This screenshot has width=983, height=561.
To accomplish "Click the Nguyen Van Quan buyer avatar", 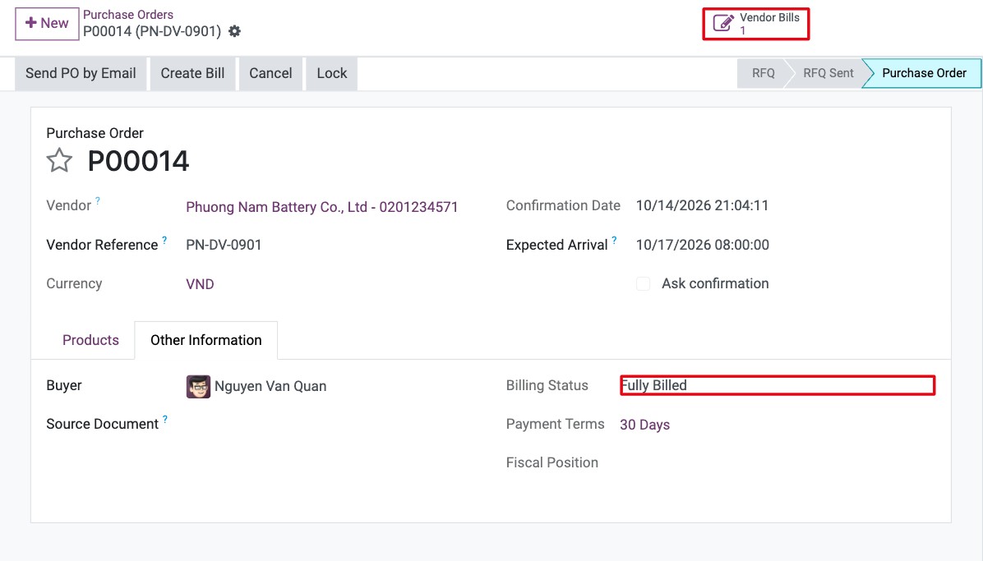I will (198, 387).
